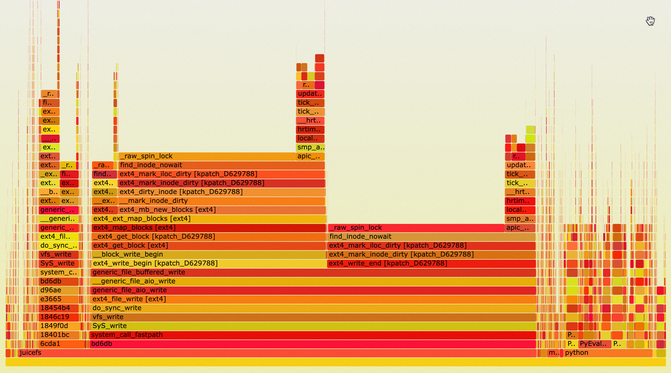
Task: Select the wide SyS_write frame
Action: (313, 326)
